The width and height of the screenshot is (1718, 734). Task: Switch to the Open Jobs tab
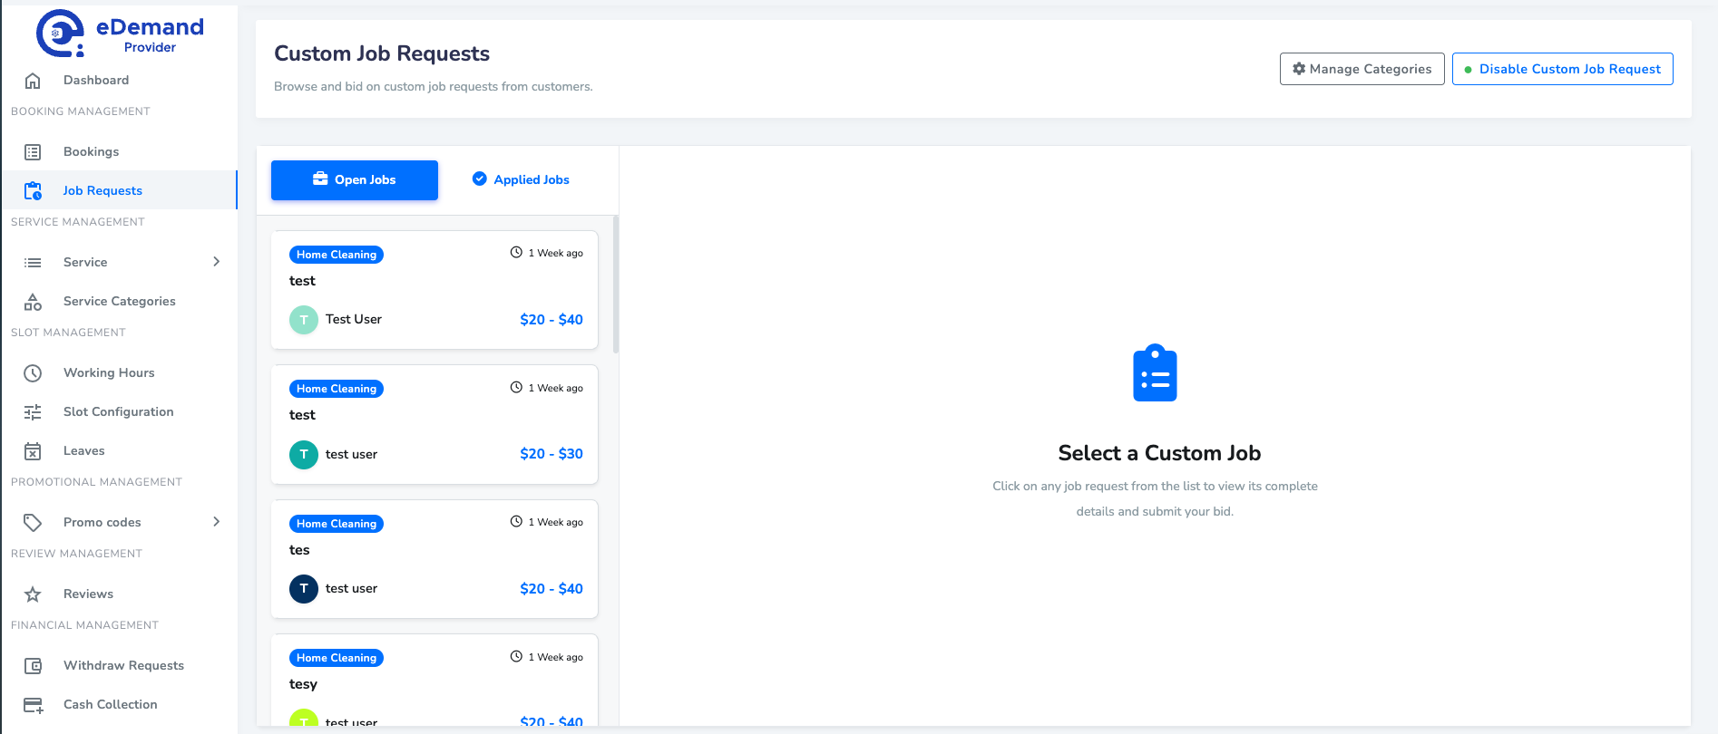coord(355,179)
